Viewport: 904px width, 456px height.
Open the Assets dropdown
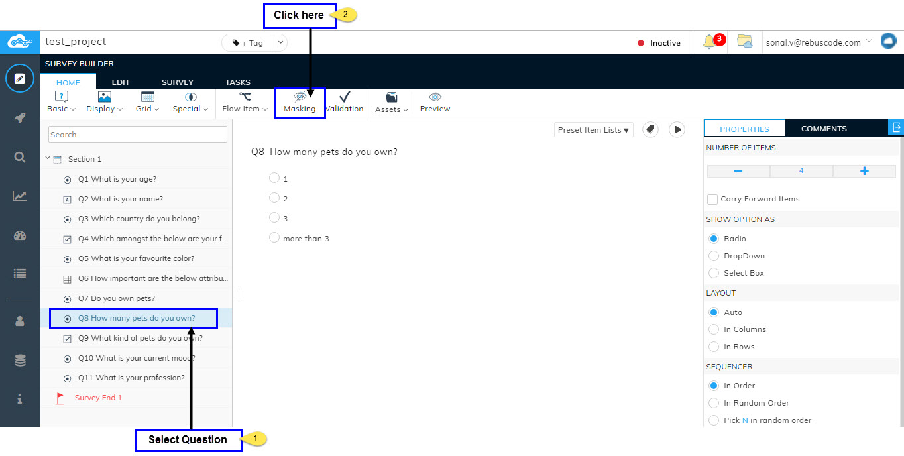pos(391,103)
